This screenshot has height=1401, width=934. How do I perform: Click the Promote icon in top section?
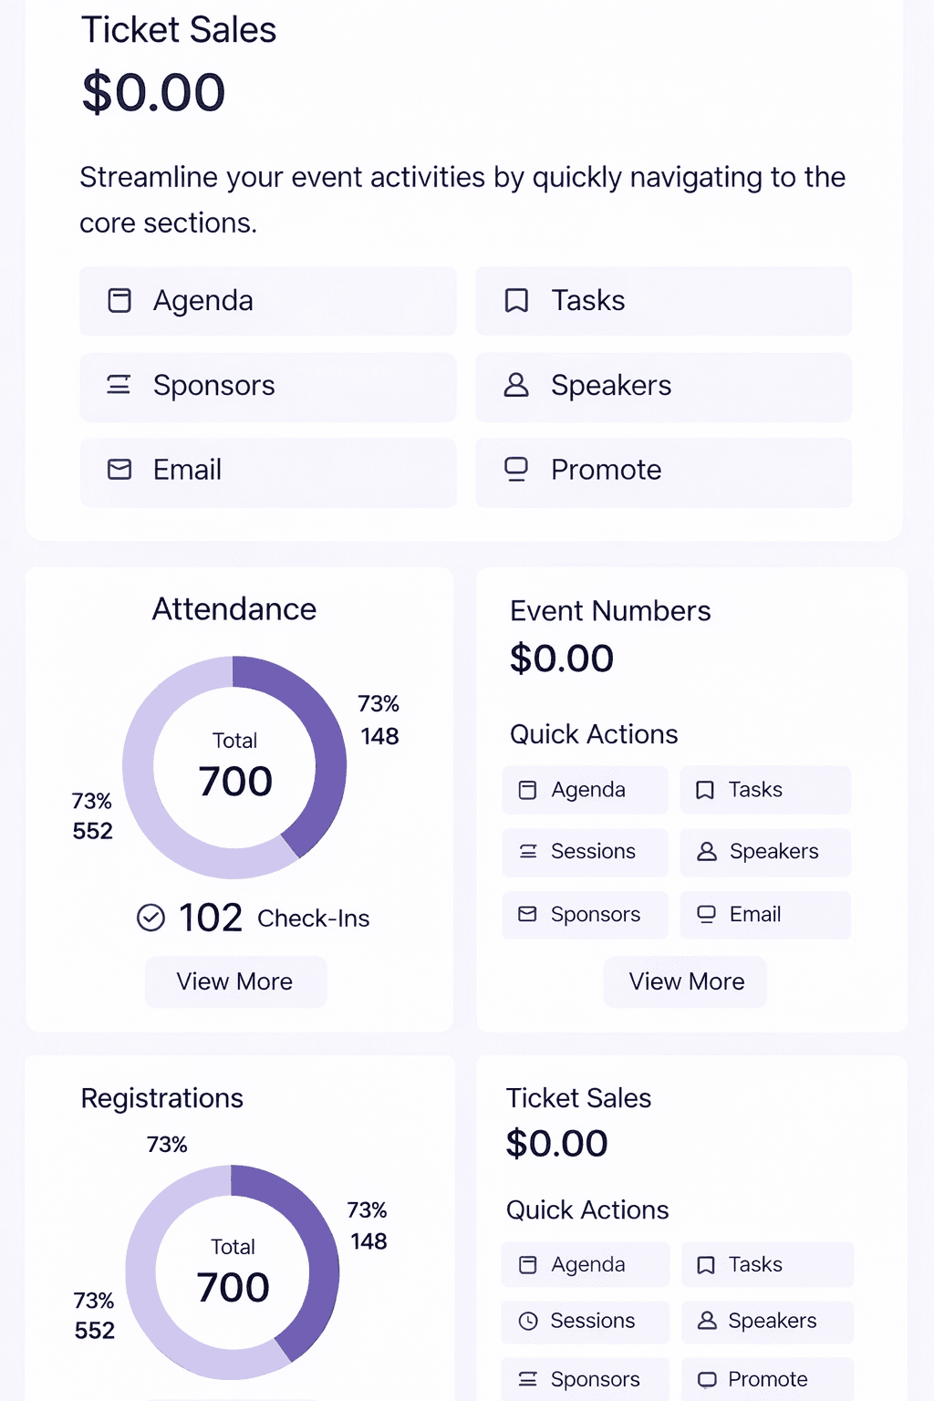(x=516, y=470)
